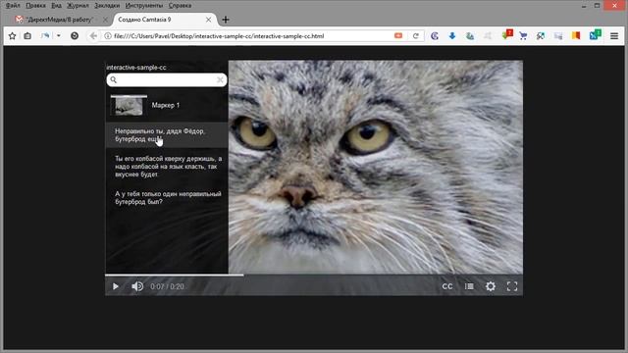Jump to Маркер 1 label

166,105
